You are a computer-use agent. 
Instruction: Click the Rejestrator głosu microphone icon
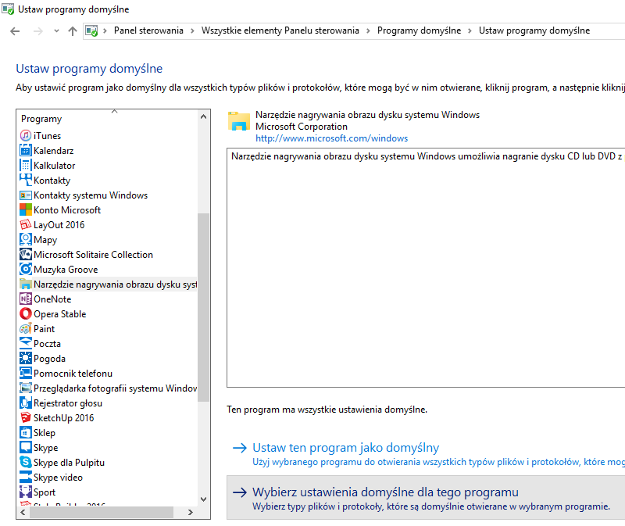(x=26, y=403)
